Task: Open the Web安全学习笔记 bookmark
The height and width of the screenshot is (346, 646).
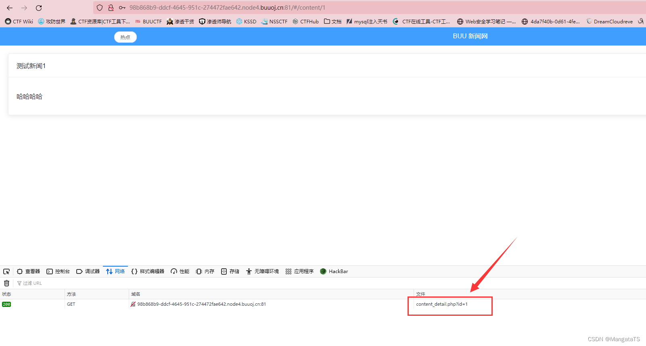Action: pyautogui.click(x=486, y=21)
